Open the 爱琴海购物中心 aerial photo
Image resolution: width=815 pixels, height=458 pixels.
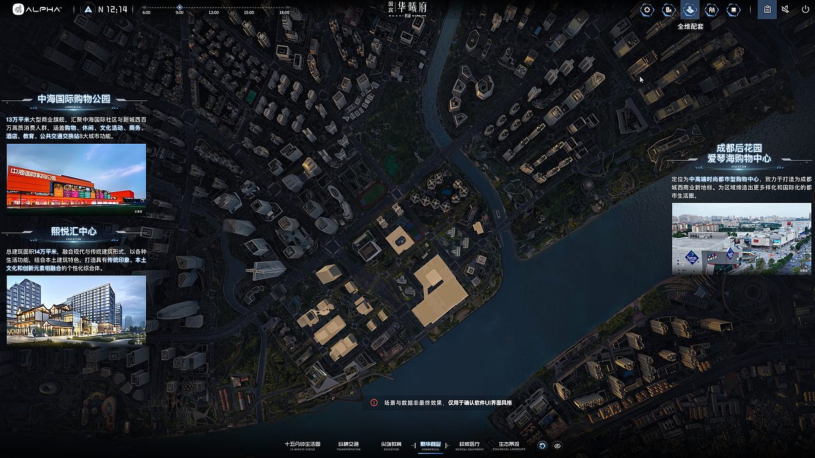click(x=742, y=239)
